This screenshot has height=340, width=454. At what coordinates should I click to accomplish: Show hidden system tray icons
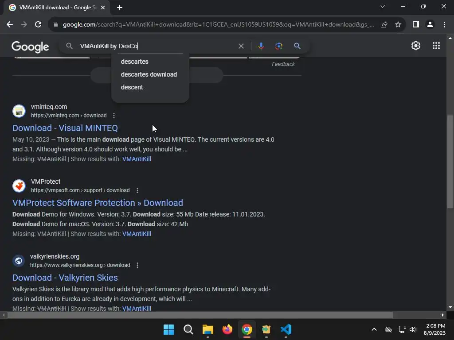point(374,329)
